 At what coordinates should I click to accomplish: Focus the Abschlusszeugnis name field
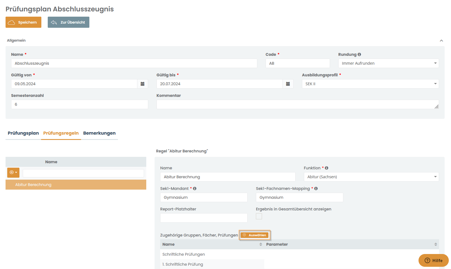click(x=134, y=63)
